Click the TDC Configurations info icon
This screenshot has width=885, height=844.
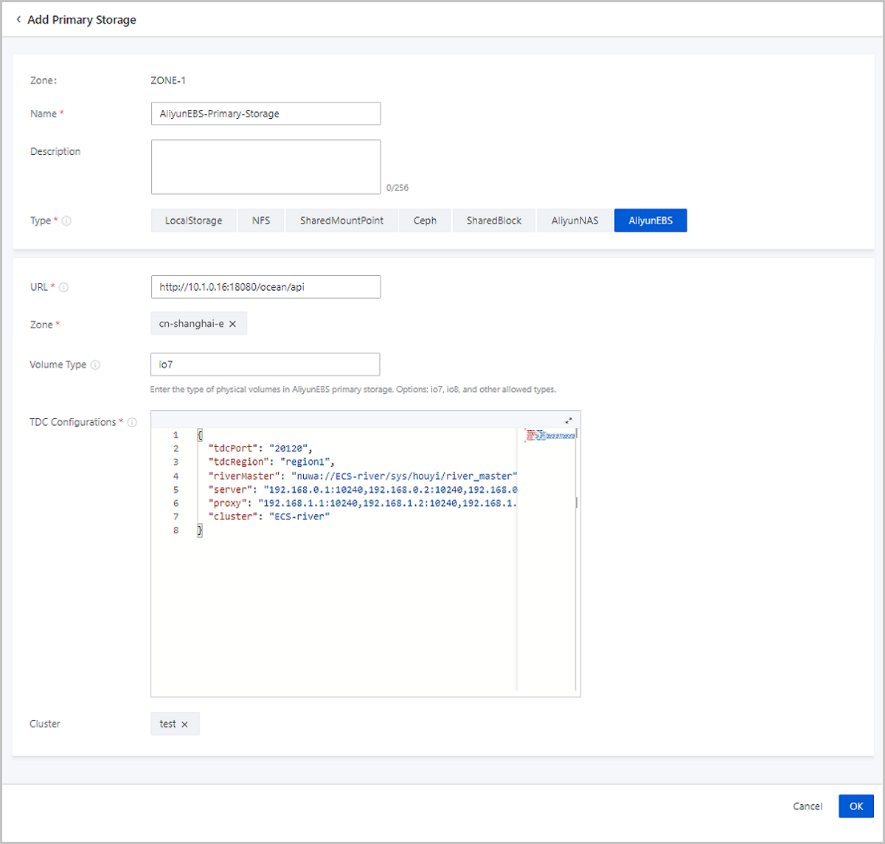(132, 422)
